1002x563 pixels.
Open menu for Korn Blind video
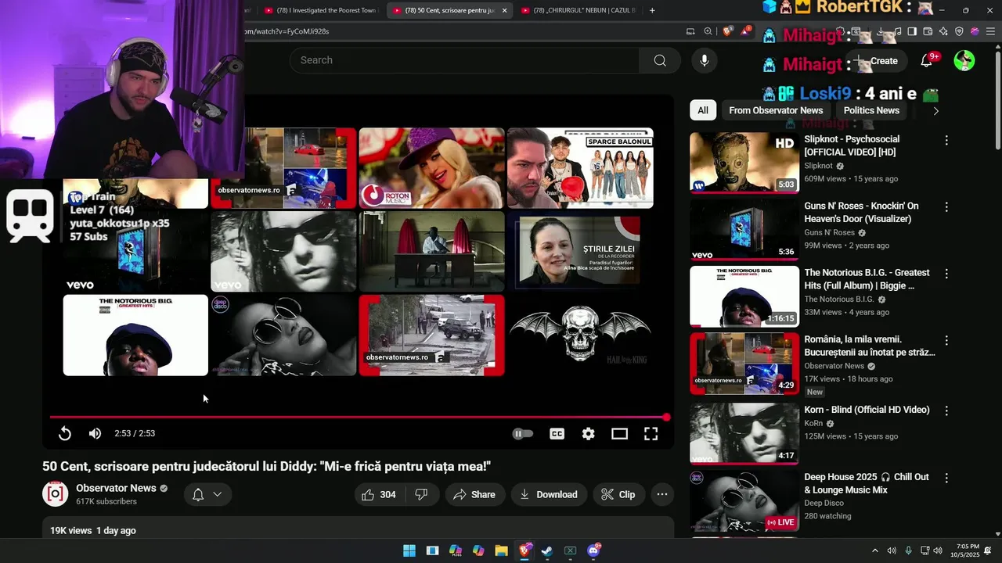click(x=946, y=411)
